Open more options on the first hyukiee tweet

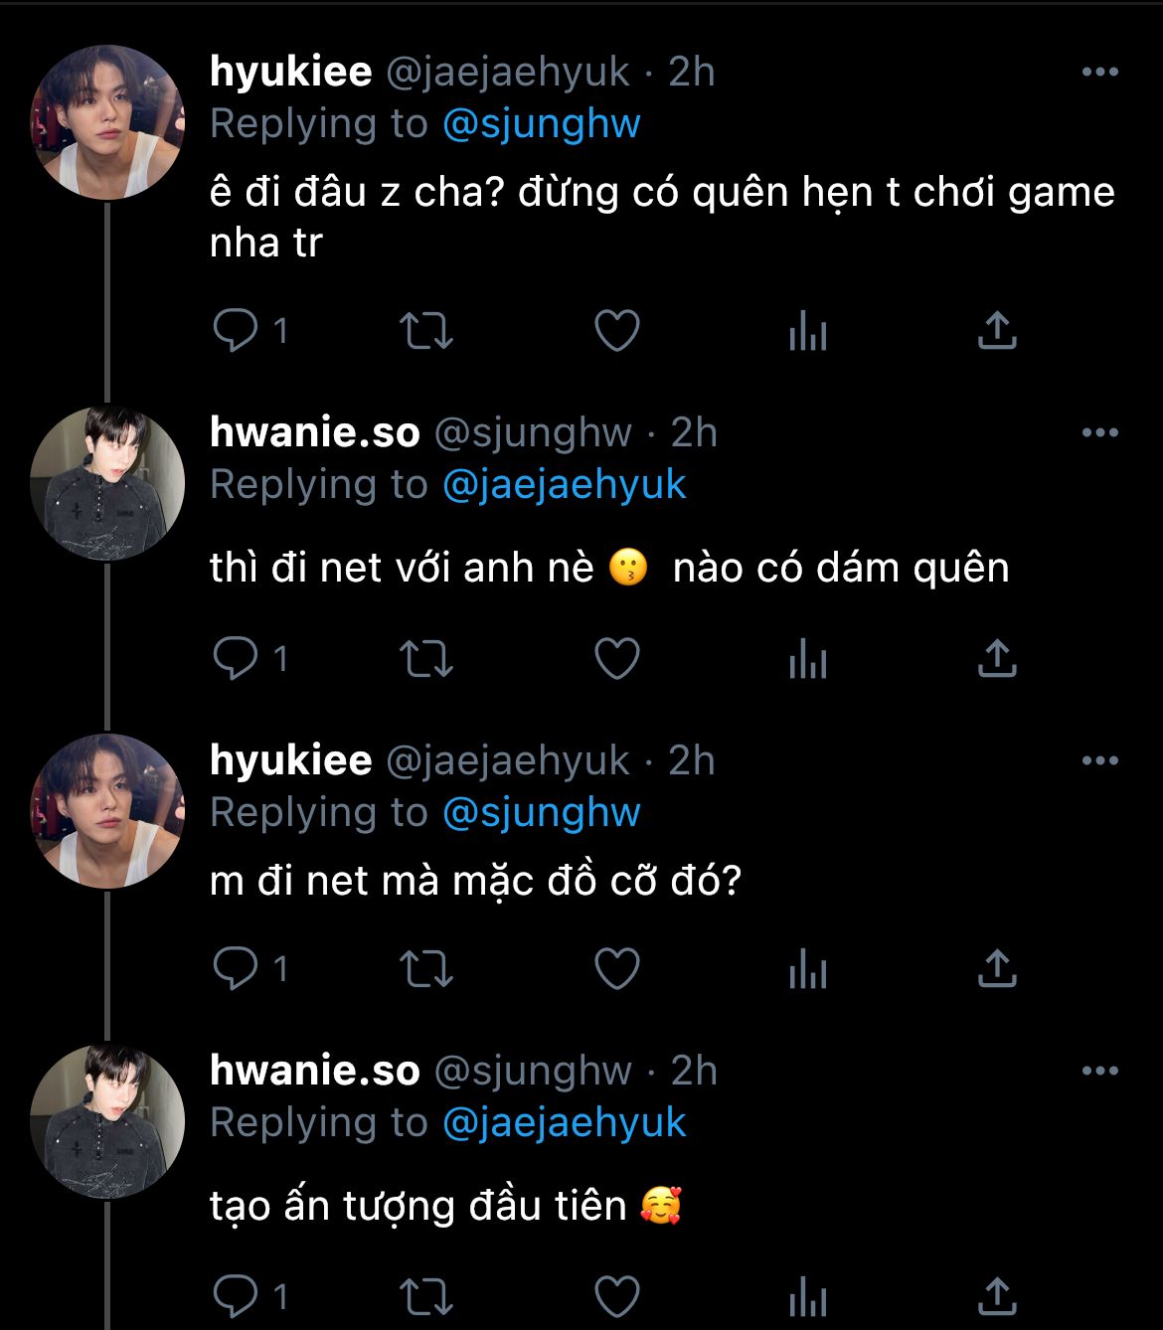[1099, 73]
